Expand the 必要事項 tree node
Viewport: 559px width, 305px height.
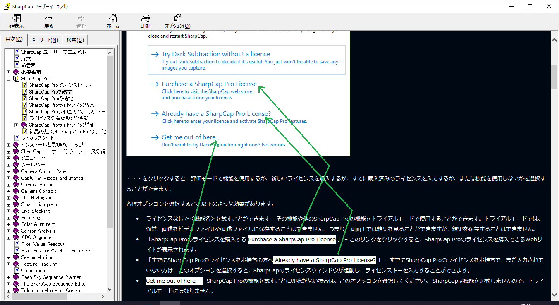9,72
